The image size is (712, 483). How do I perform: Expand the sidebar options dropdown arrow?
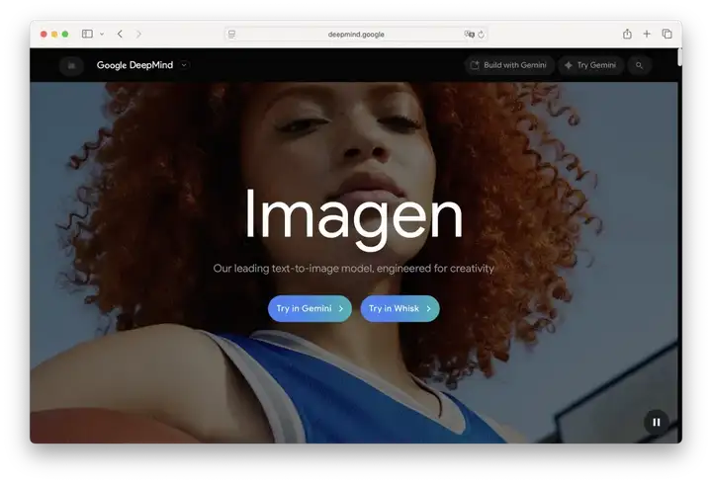(x=102, y=34)
